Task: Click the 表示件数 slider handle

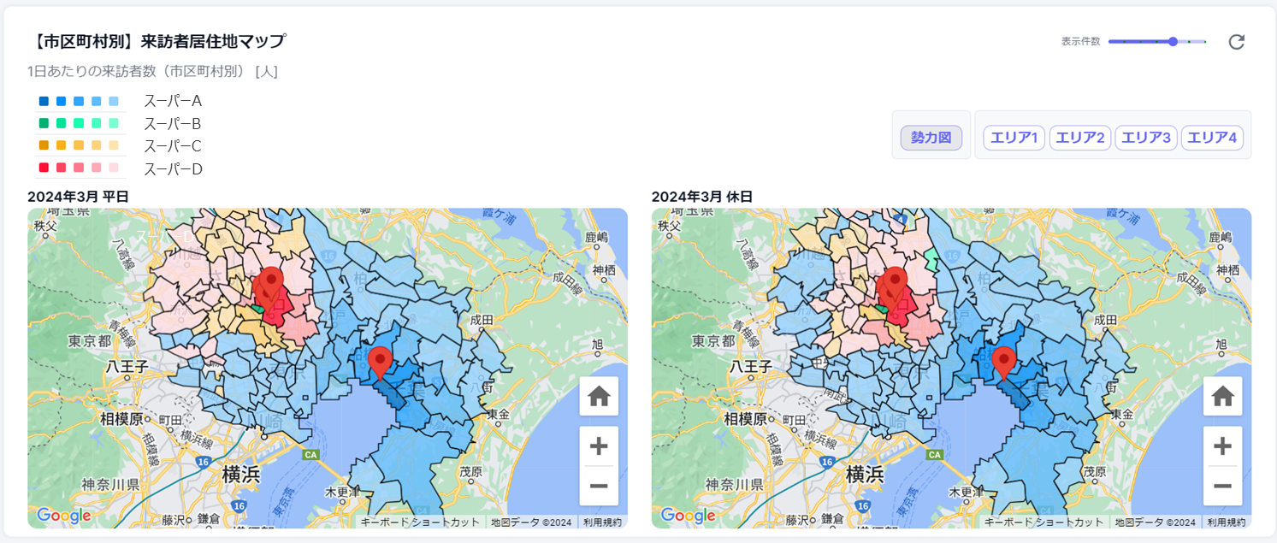Action: coord(1173,41)
